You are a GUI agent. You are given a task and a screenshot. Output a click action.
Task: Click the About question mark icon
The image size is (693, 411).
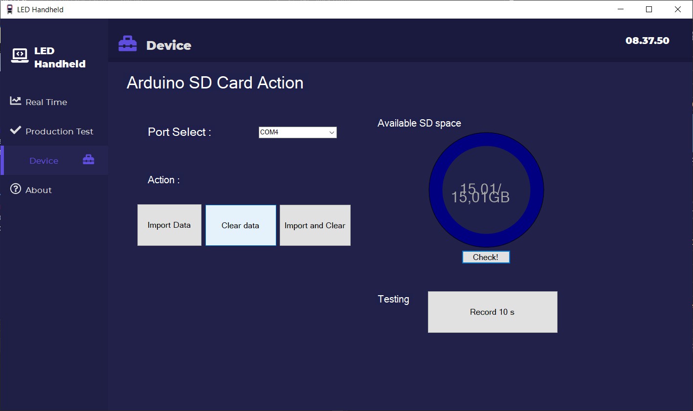tap(16, 189)
